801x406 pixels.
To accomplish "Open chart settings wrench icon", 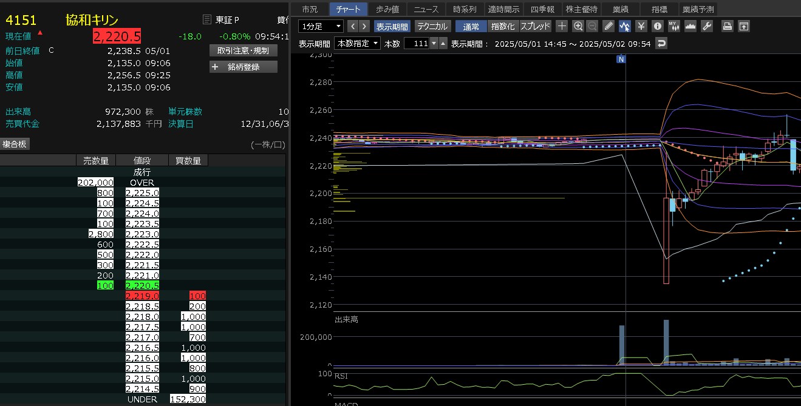I will tap(706, 26).
